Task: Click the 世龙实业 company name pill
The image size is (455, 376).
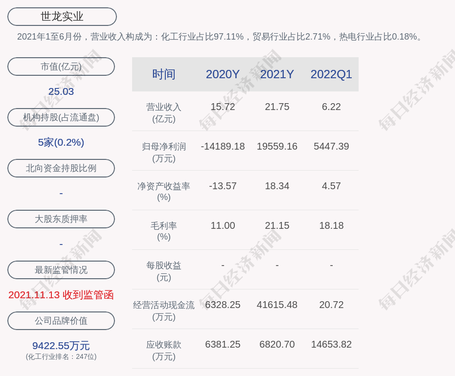Action: coord(62,17)
